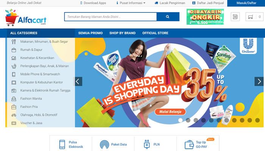Click the Mulai Belanja banner button
This screenshot has width=265, height=151.
(x=170, y=112)
